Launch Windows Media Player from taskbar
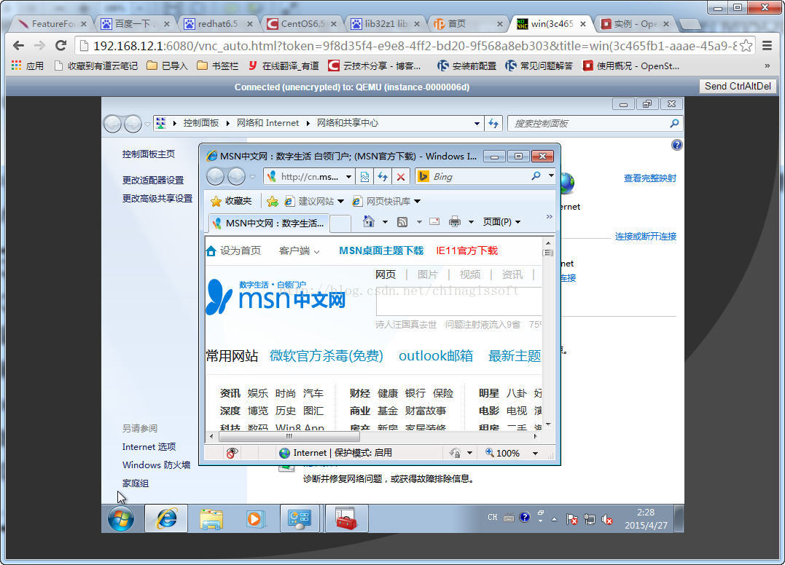The image size is (785, 565). coord(255,518)
